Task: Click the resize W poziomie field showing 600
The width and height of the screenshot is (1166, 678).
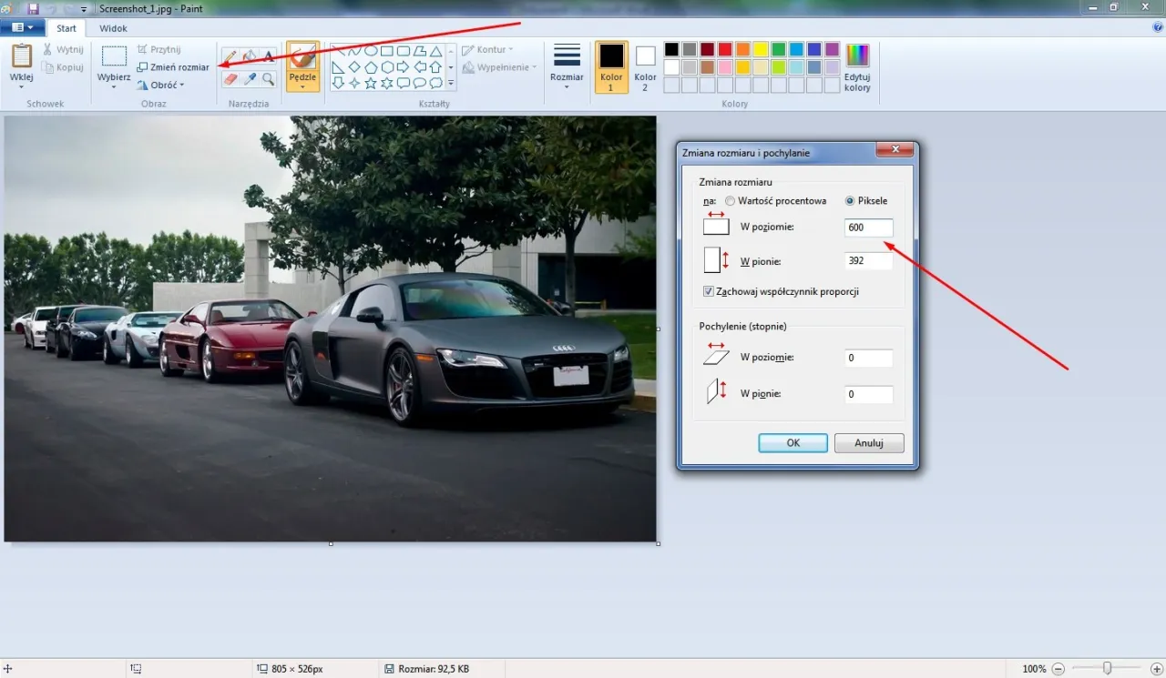Action: [x=868, y=228]
